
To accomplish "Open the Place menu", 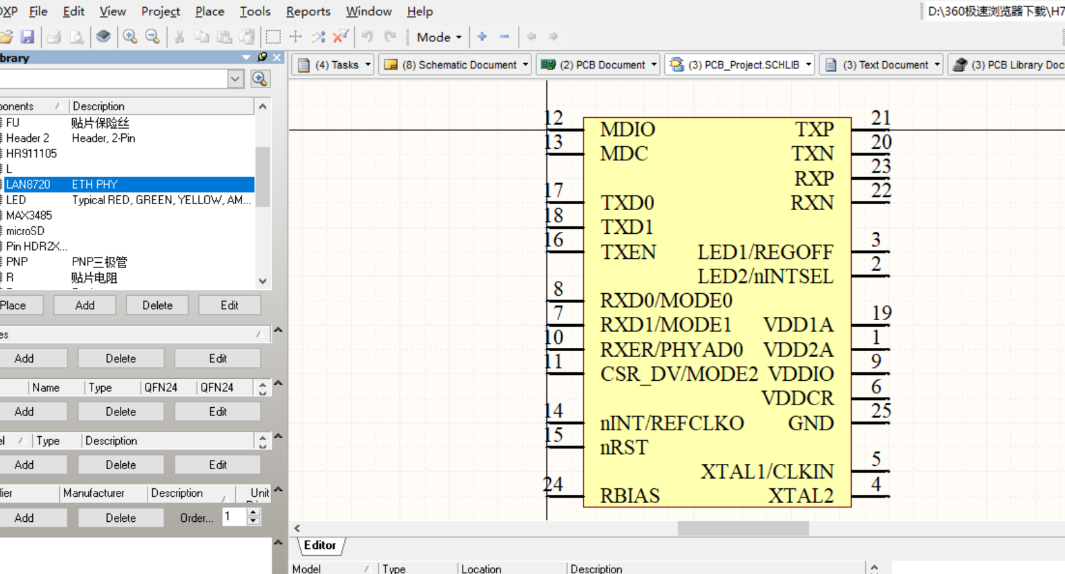I will pyautogui.click(x=209, y=12).
